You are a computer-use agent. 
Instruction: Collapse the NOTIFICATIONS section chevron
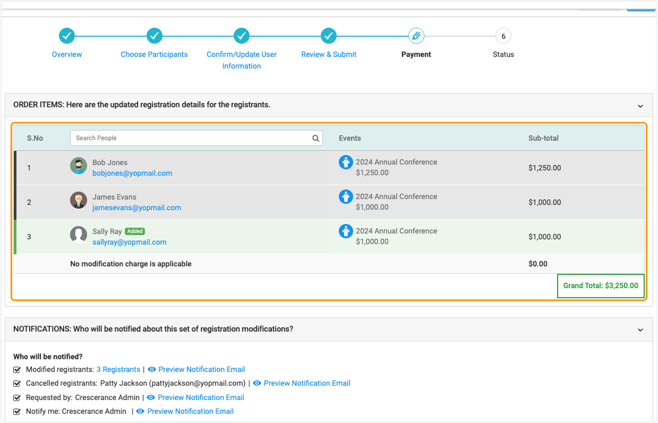[x=640, y=330]
